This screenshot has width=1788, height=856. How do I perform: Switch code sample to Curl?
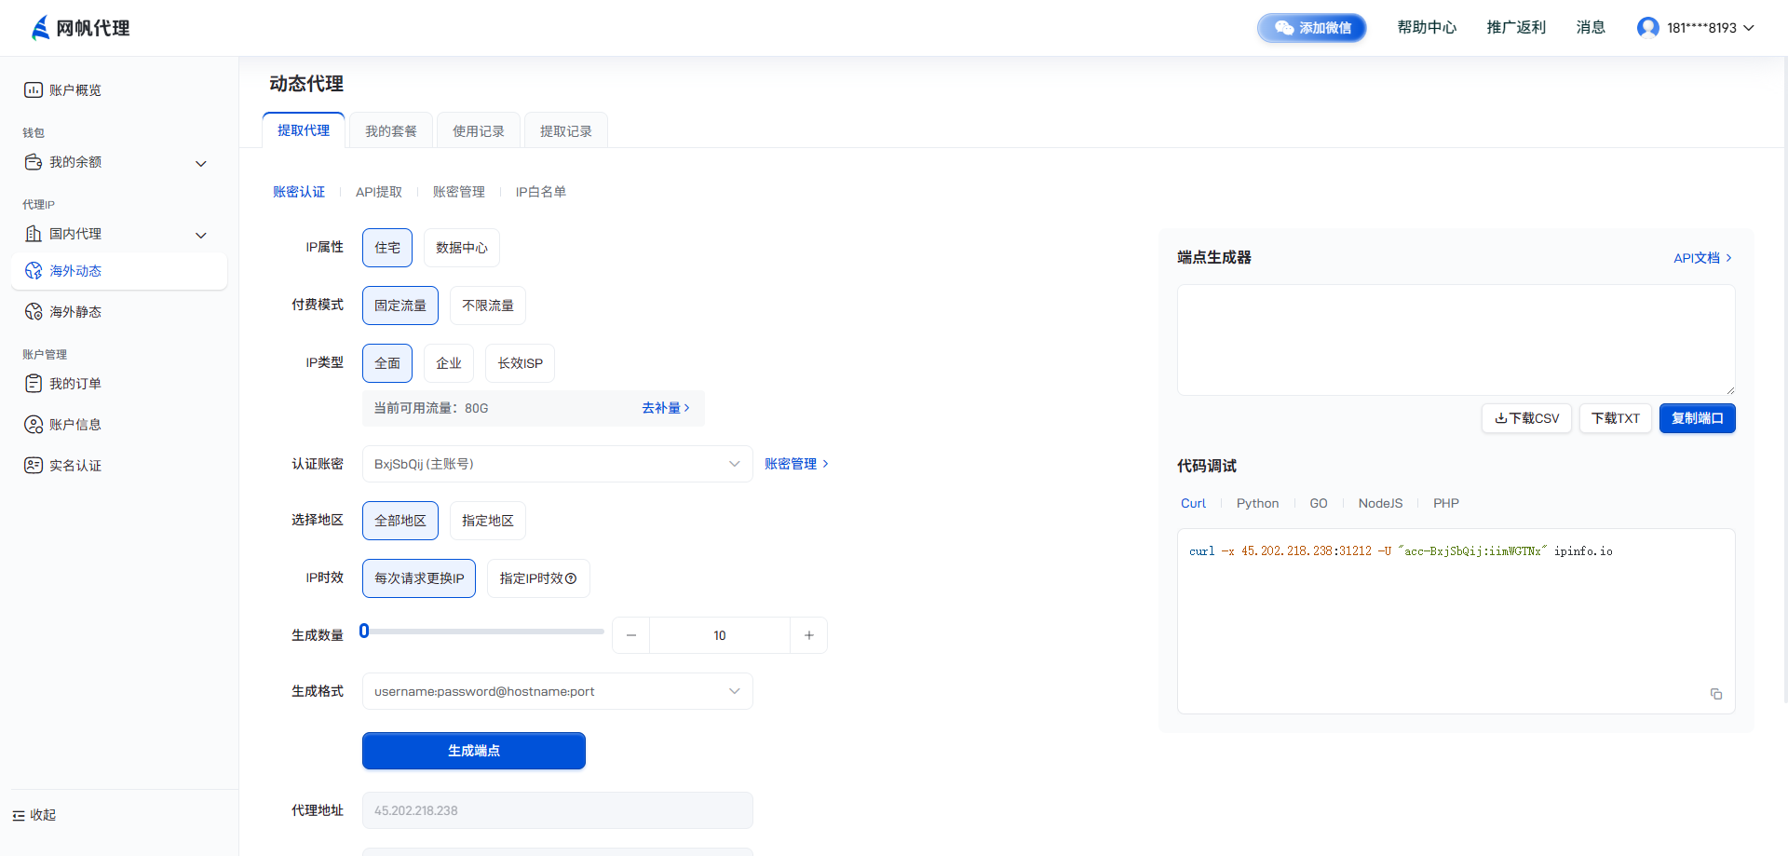pos(1193,503)
